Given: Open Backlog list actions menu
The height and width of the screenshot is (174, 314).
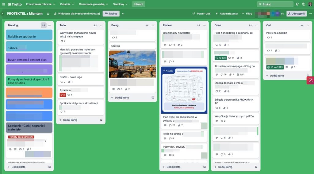Looking at the screenshot, I should point(49,25).
